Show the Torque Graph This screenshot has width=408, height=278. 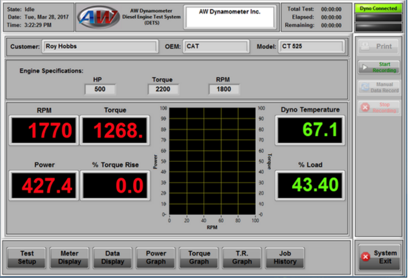tap(199, 257)
